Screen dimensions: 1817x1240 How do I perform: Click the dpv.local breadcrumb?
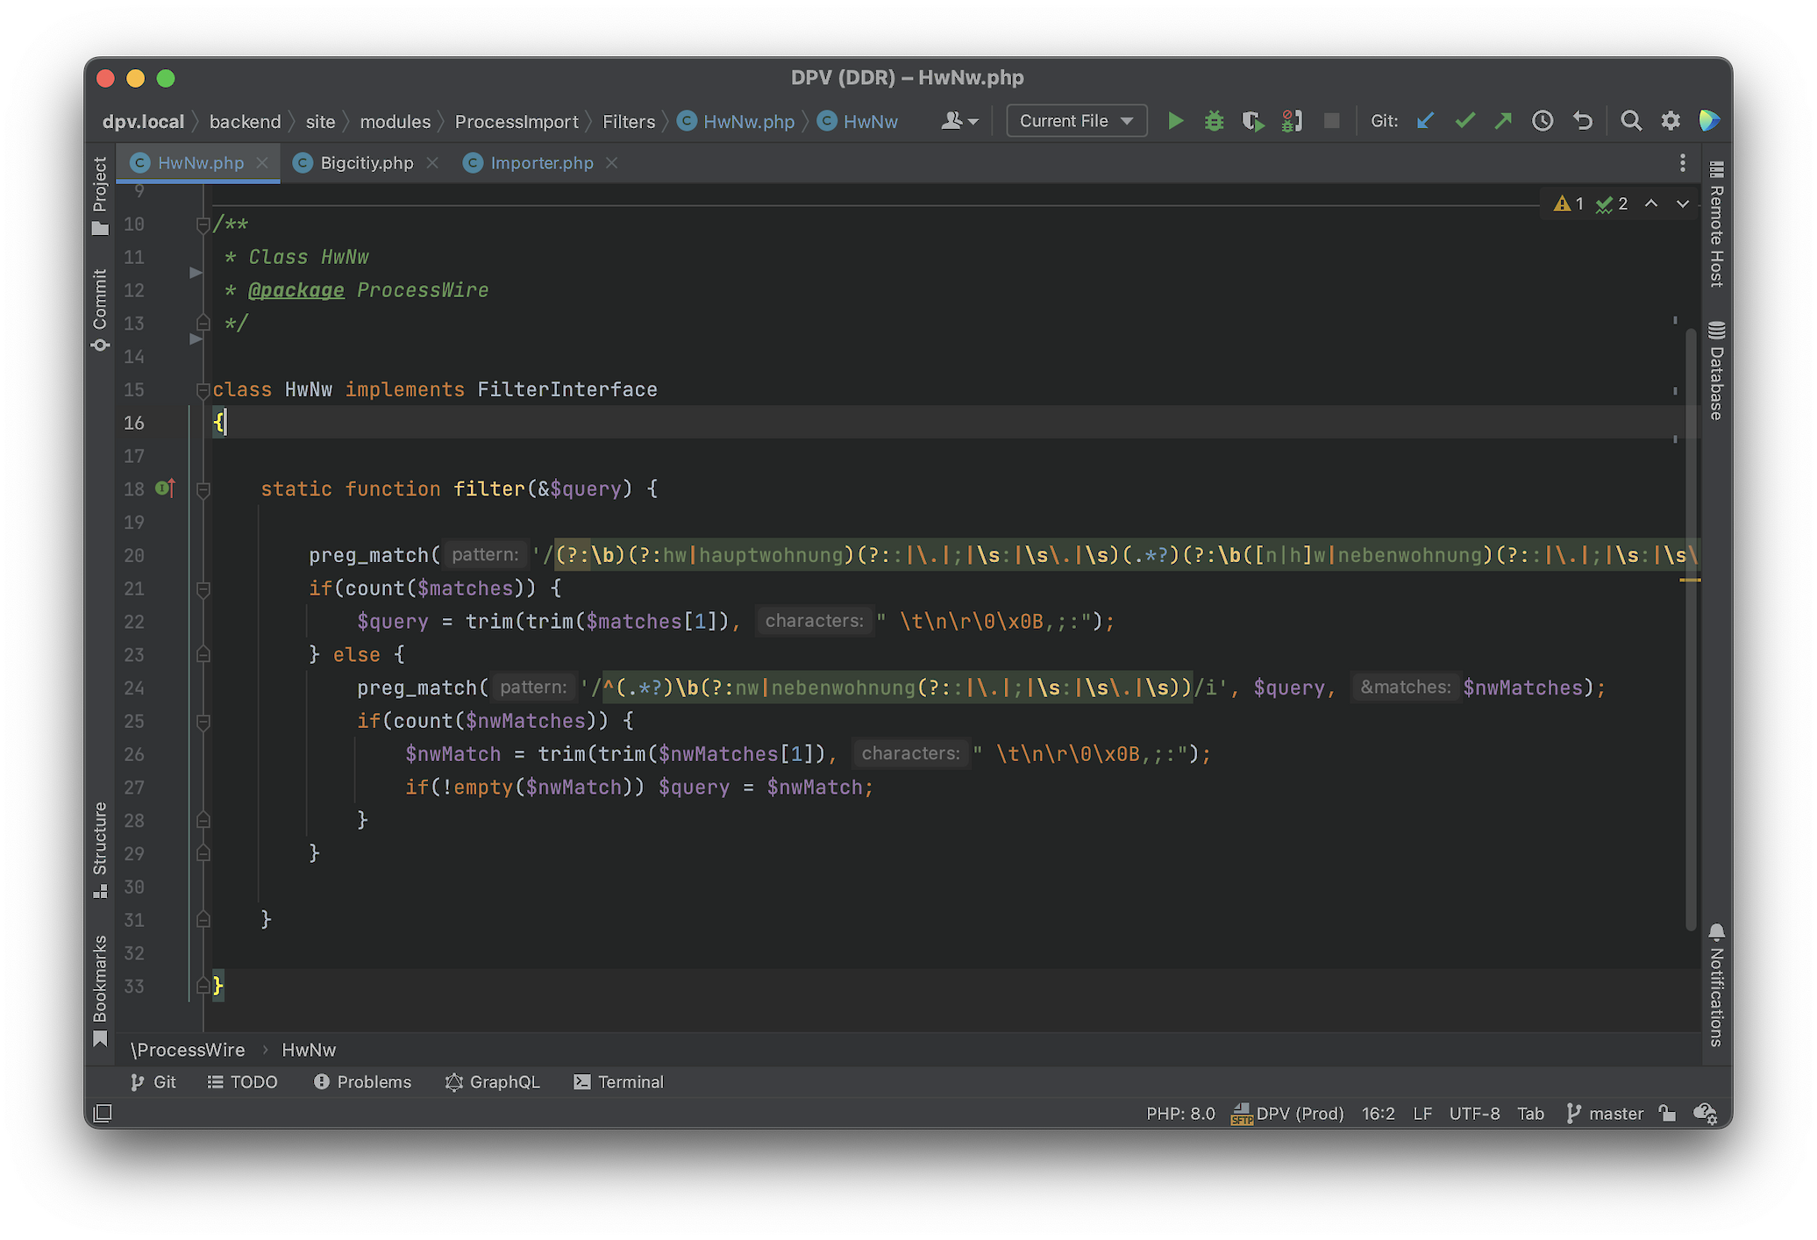point(143,121)
